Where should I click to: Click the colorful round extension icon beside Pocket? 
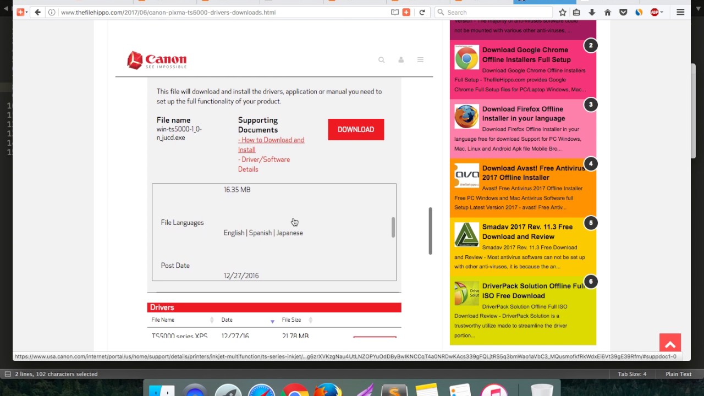coord(639,12)
